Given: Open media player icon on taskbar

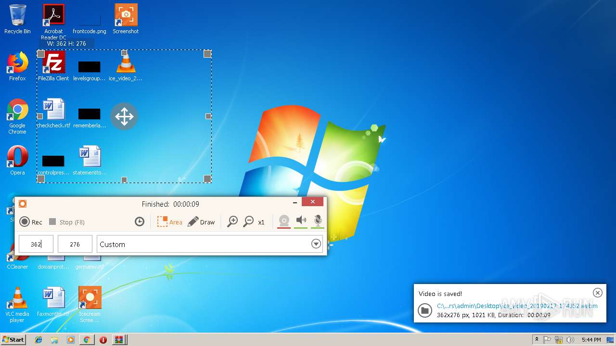Looking at the screenshot, I should pos(71,340).
